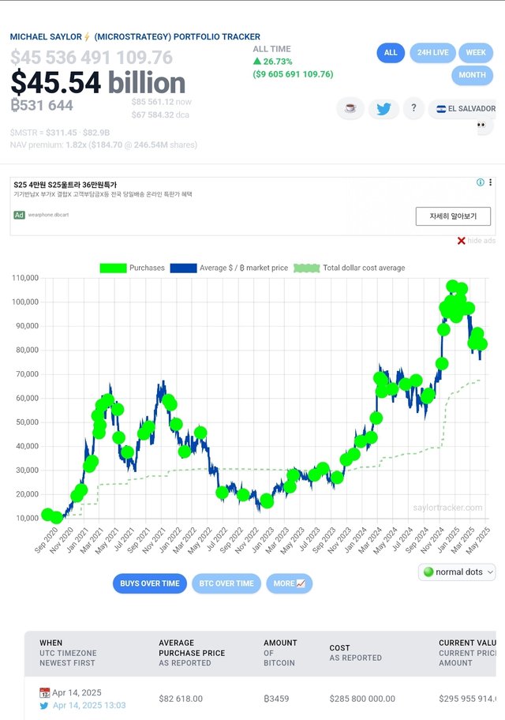Click the question mark help button
The width and height of the screenshot is (505, 720).
coord(413,108)
